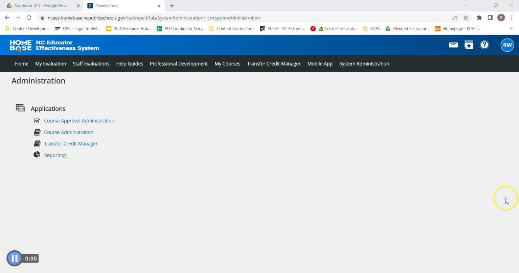Open the My Evaluation menu

tap(50, 64)
